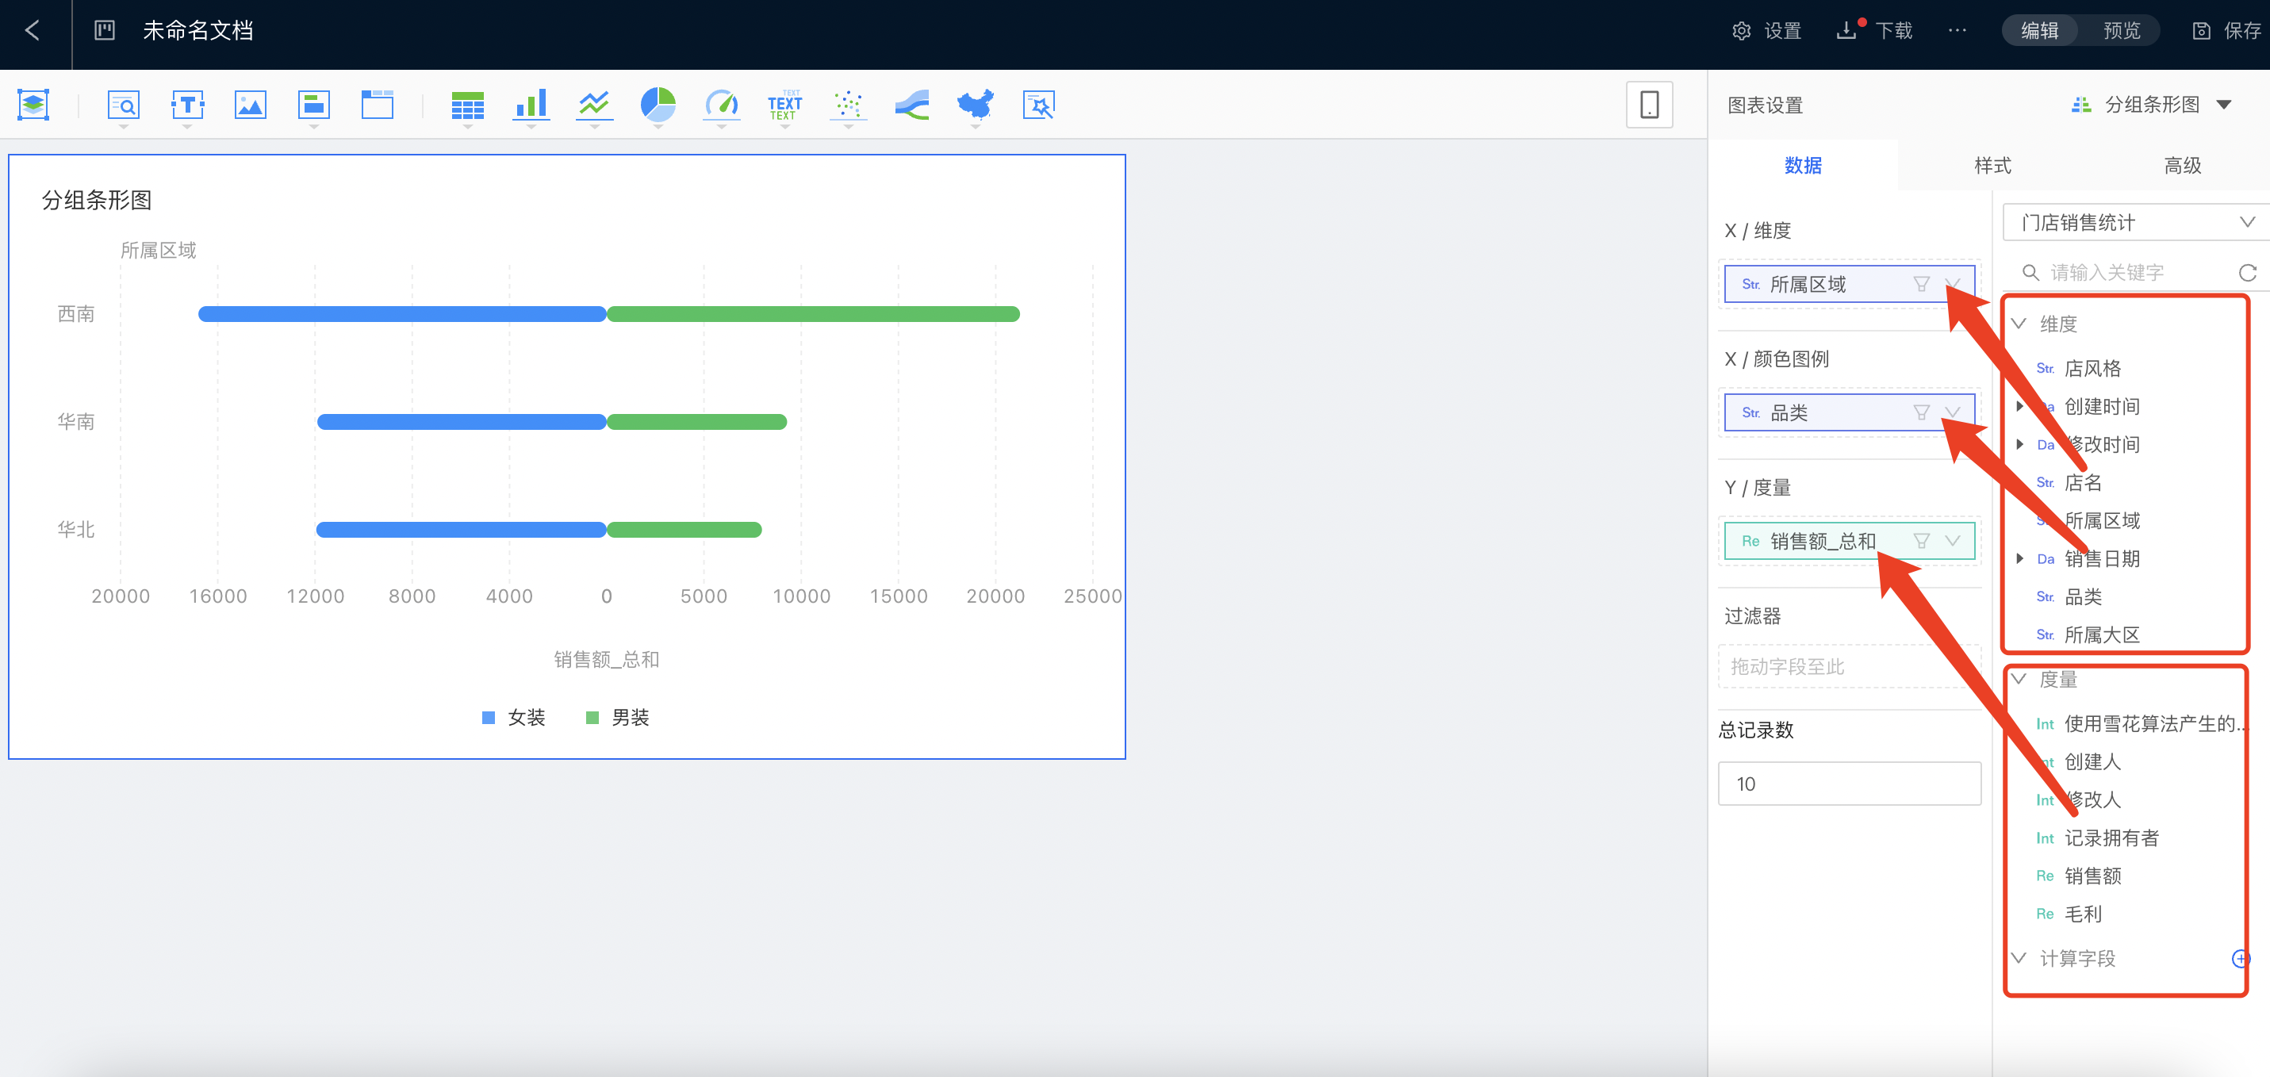This screenshot has height=1077, width=2270.
Task: Click the 分组条形图 chart title
Action: click(97, 201)
